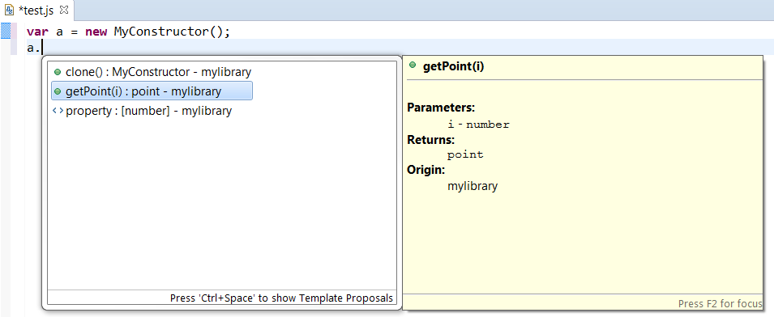Select the clone() : MyConstructor proposal

pos(152,72)
